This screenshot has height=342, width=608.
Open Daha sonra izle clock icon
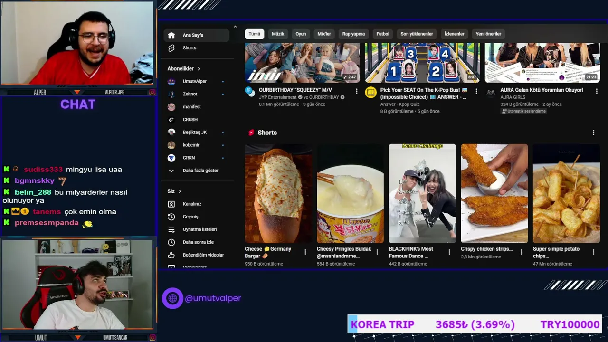click(171, 242)
